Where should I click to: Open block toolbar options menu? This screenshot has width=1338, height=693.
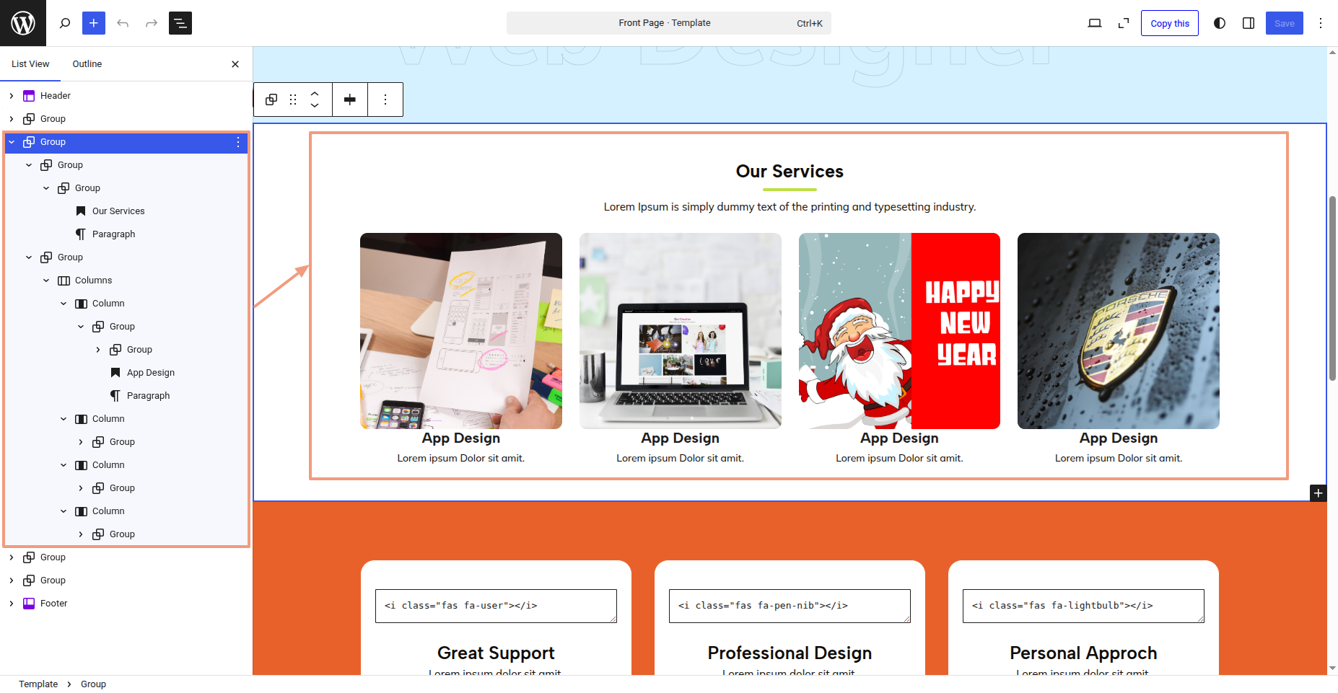click(385, 100)
